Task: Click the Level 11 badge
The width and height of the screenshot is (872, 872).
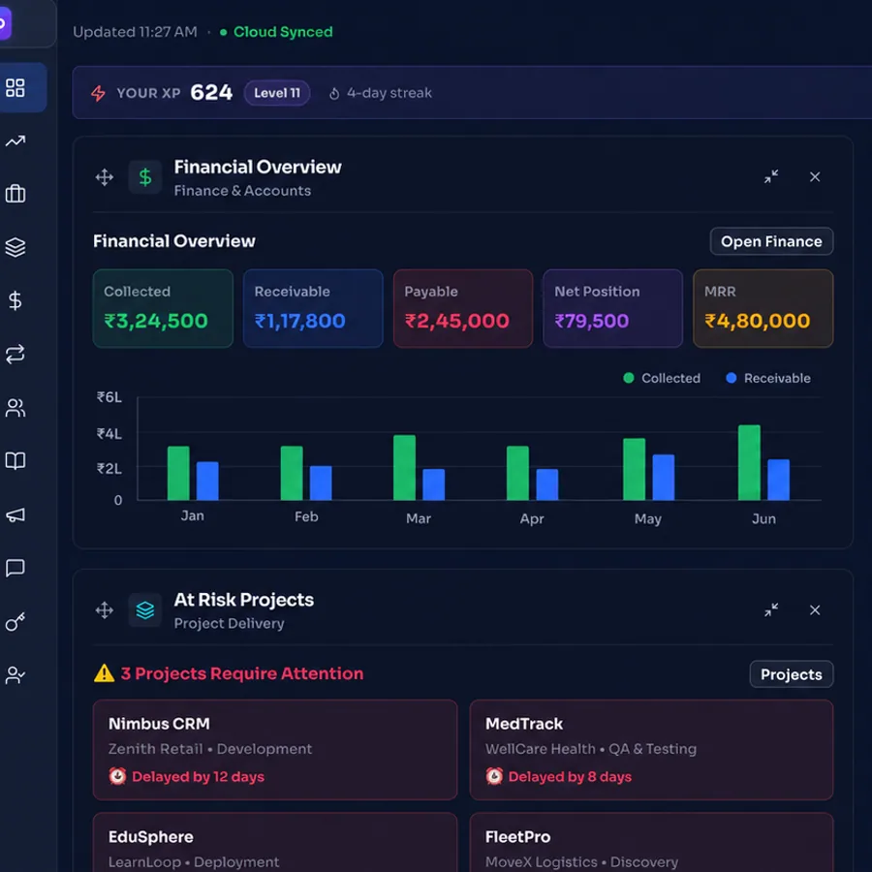Action: pyautogui.click(x=277, y=93)
